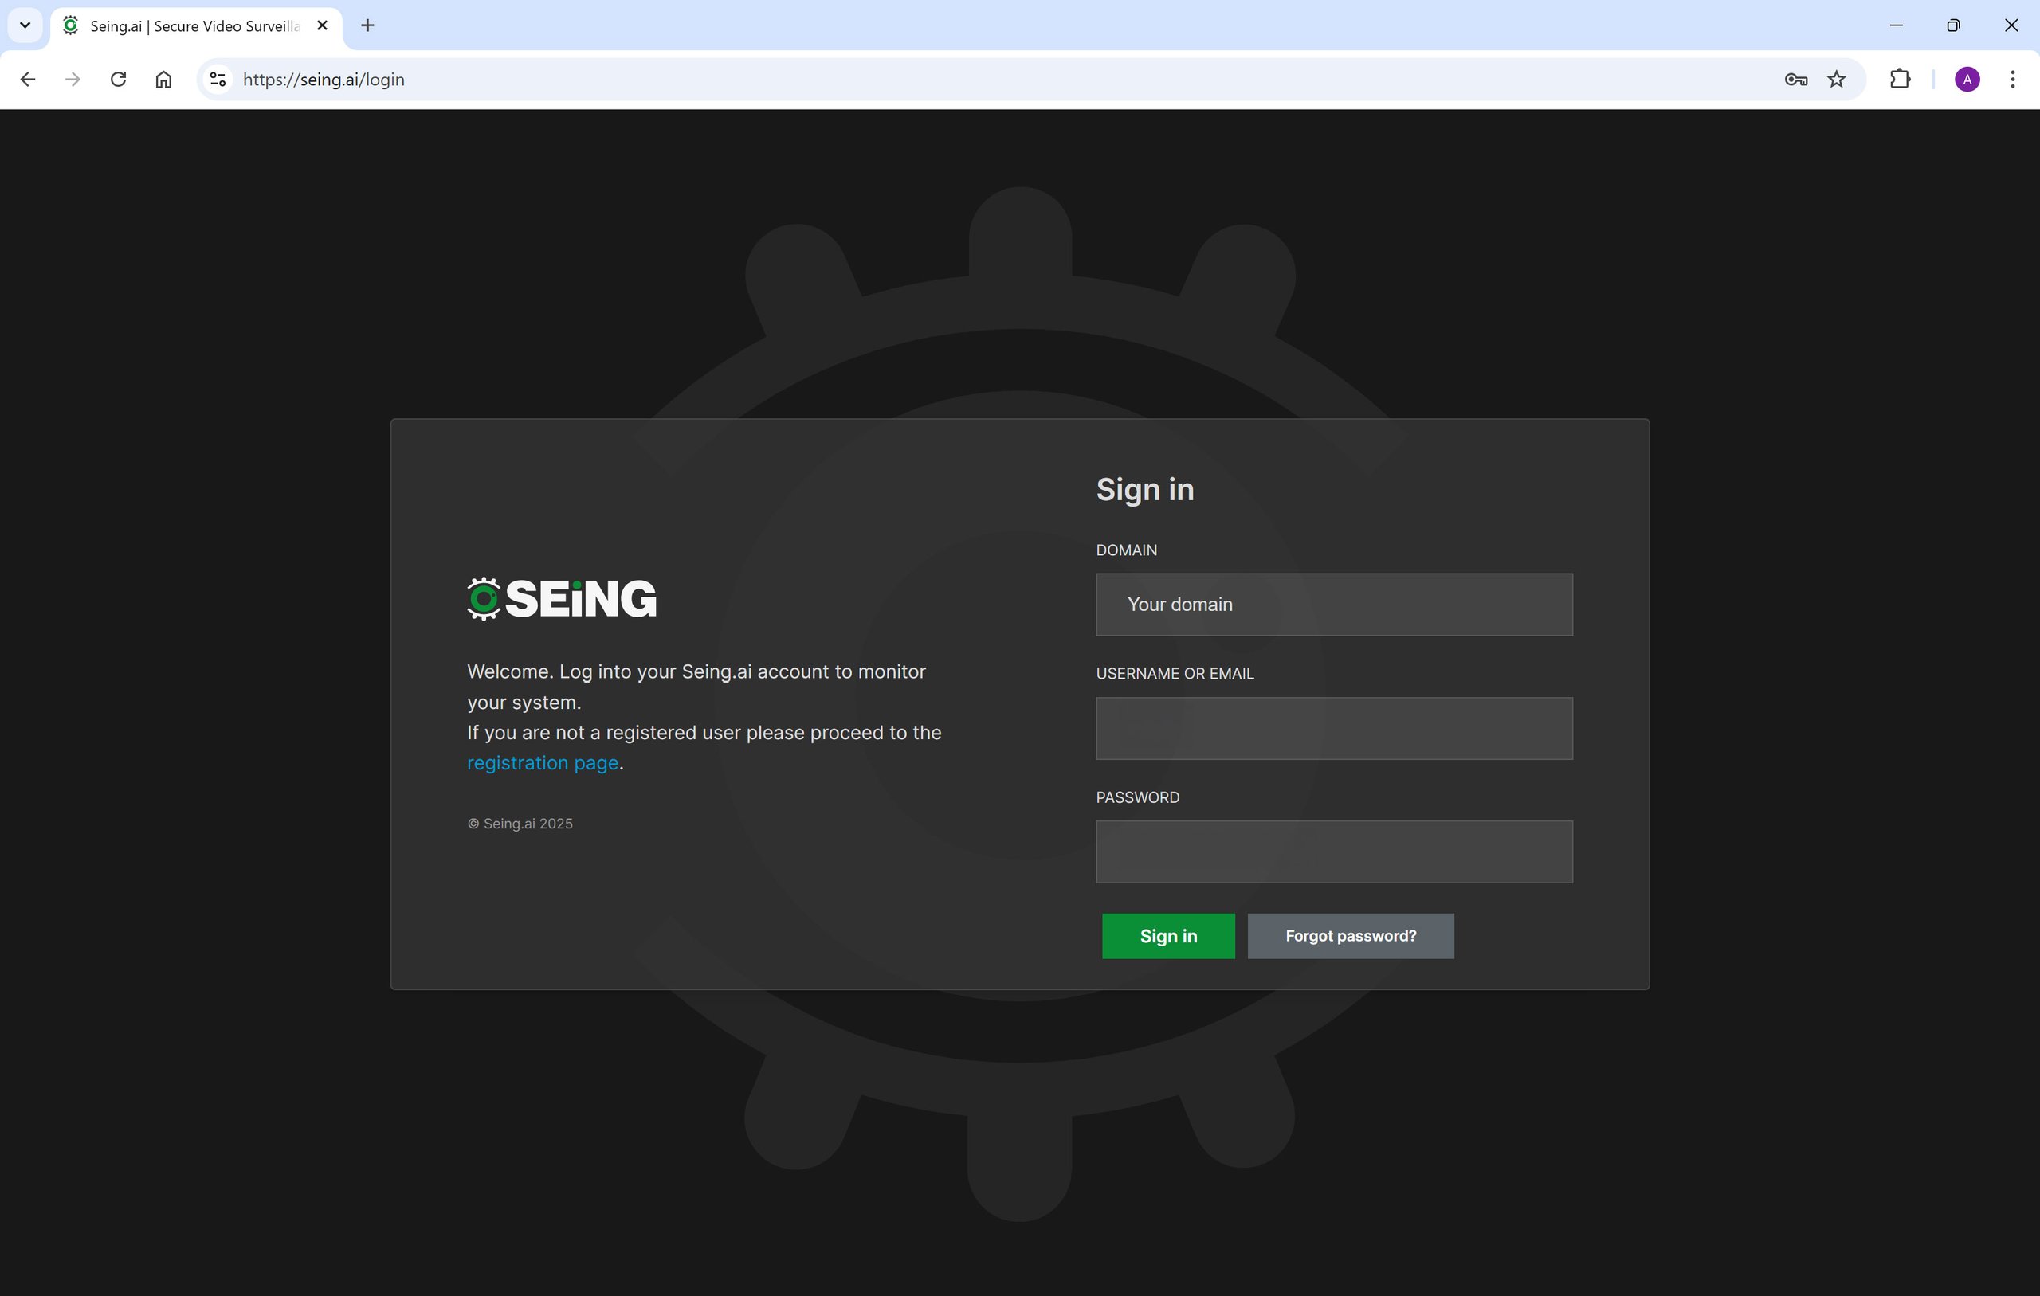This screenshot has height=1296, width=2040.
Task: Open the browser home page icon
Action: [163, 80]
